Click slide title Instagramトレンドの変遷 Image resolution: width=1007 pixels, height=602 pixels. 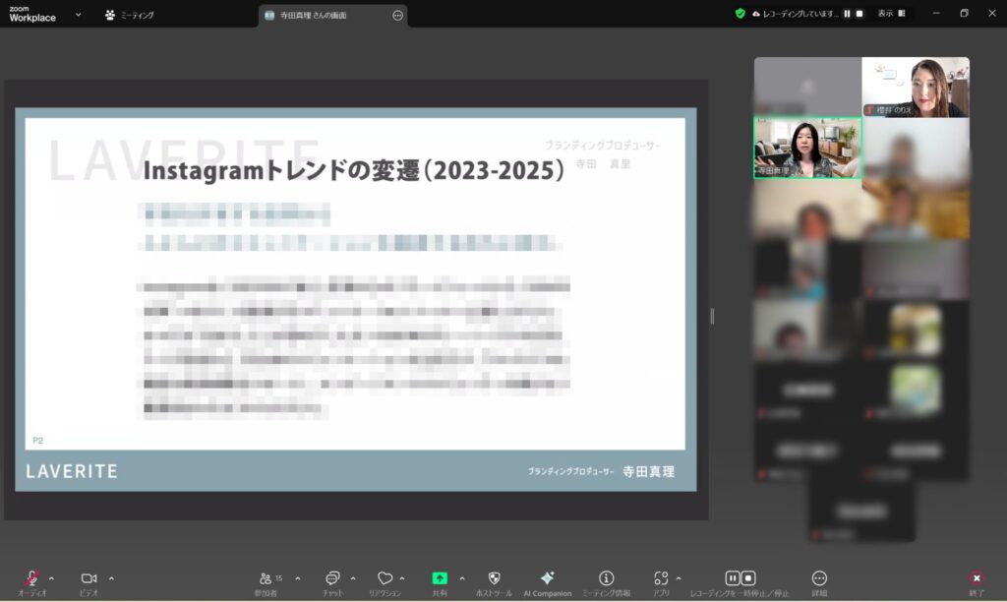click(353, 171)
